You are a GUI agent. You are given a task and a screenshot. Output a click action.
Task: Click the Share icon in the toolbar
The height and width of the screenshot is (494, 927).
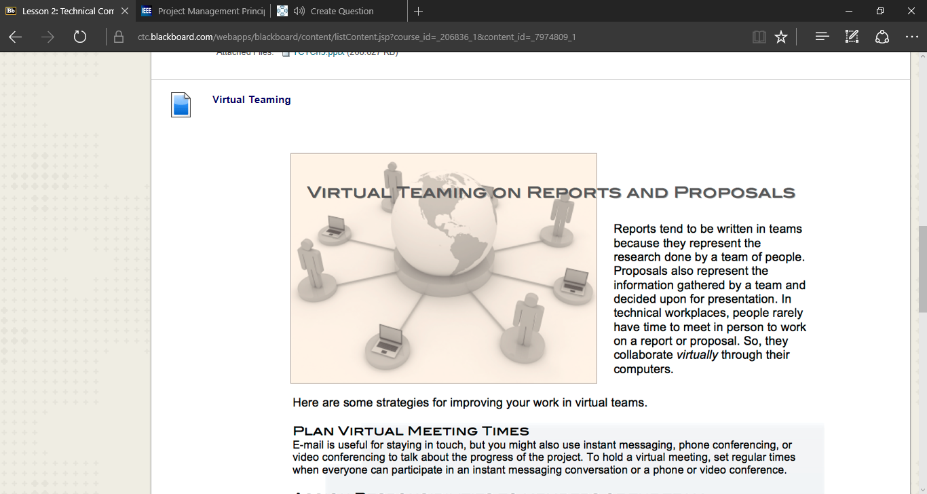point(882,37)
